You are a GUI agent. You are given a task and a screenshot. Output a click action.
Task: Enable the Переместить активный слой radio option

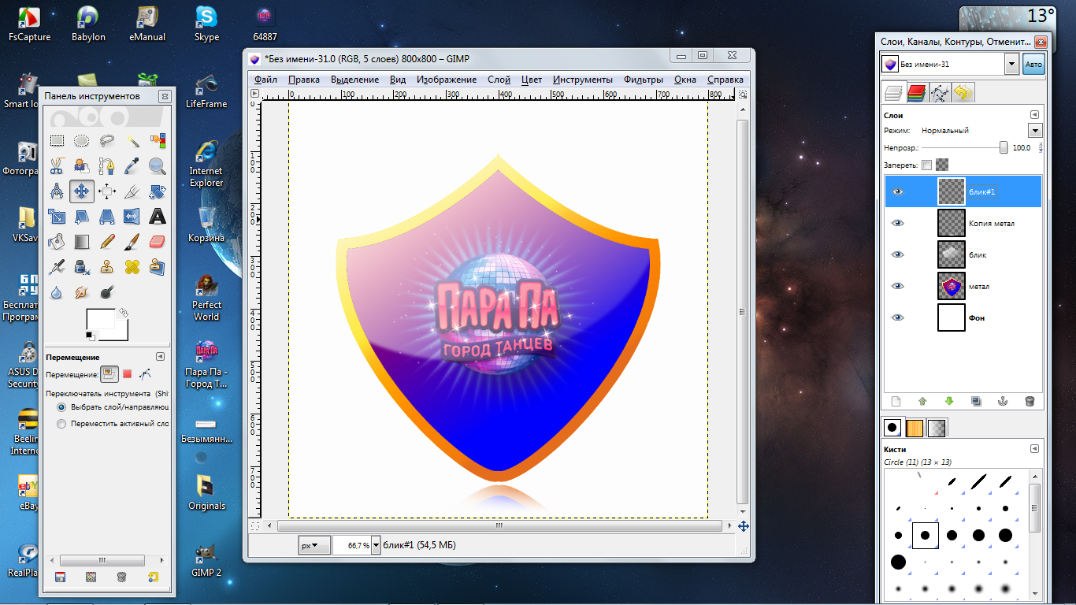(61, 424)
